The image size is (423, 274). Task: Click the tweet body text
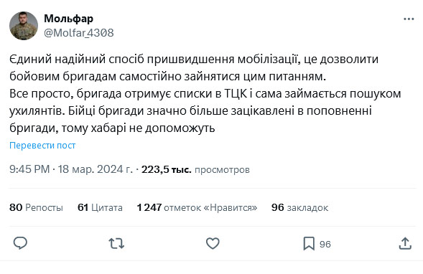(x=205, y=93)
